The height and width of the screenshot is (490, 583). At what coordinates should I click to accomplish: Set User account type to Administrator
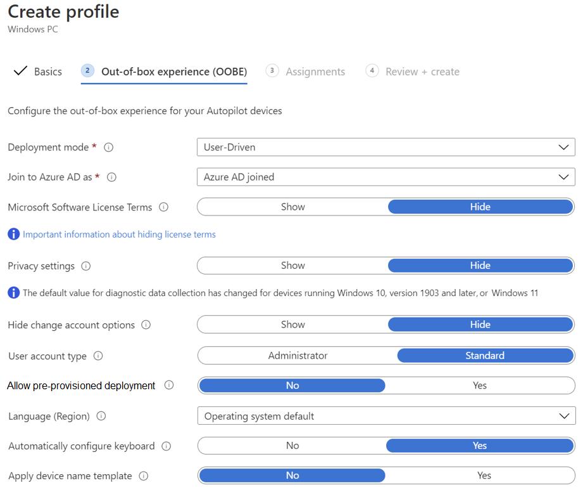[298, 356]
